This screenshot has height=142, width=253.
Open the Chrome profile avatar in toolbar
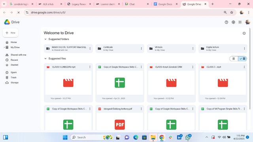[242, 12]
